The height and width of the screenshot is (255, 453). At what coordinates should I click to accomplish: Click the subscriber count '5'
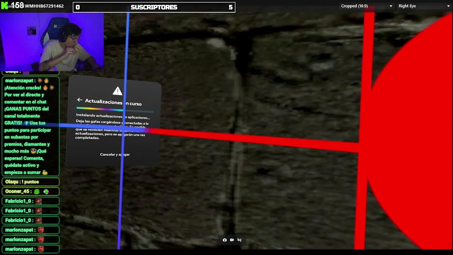pos(231,7)
